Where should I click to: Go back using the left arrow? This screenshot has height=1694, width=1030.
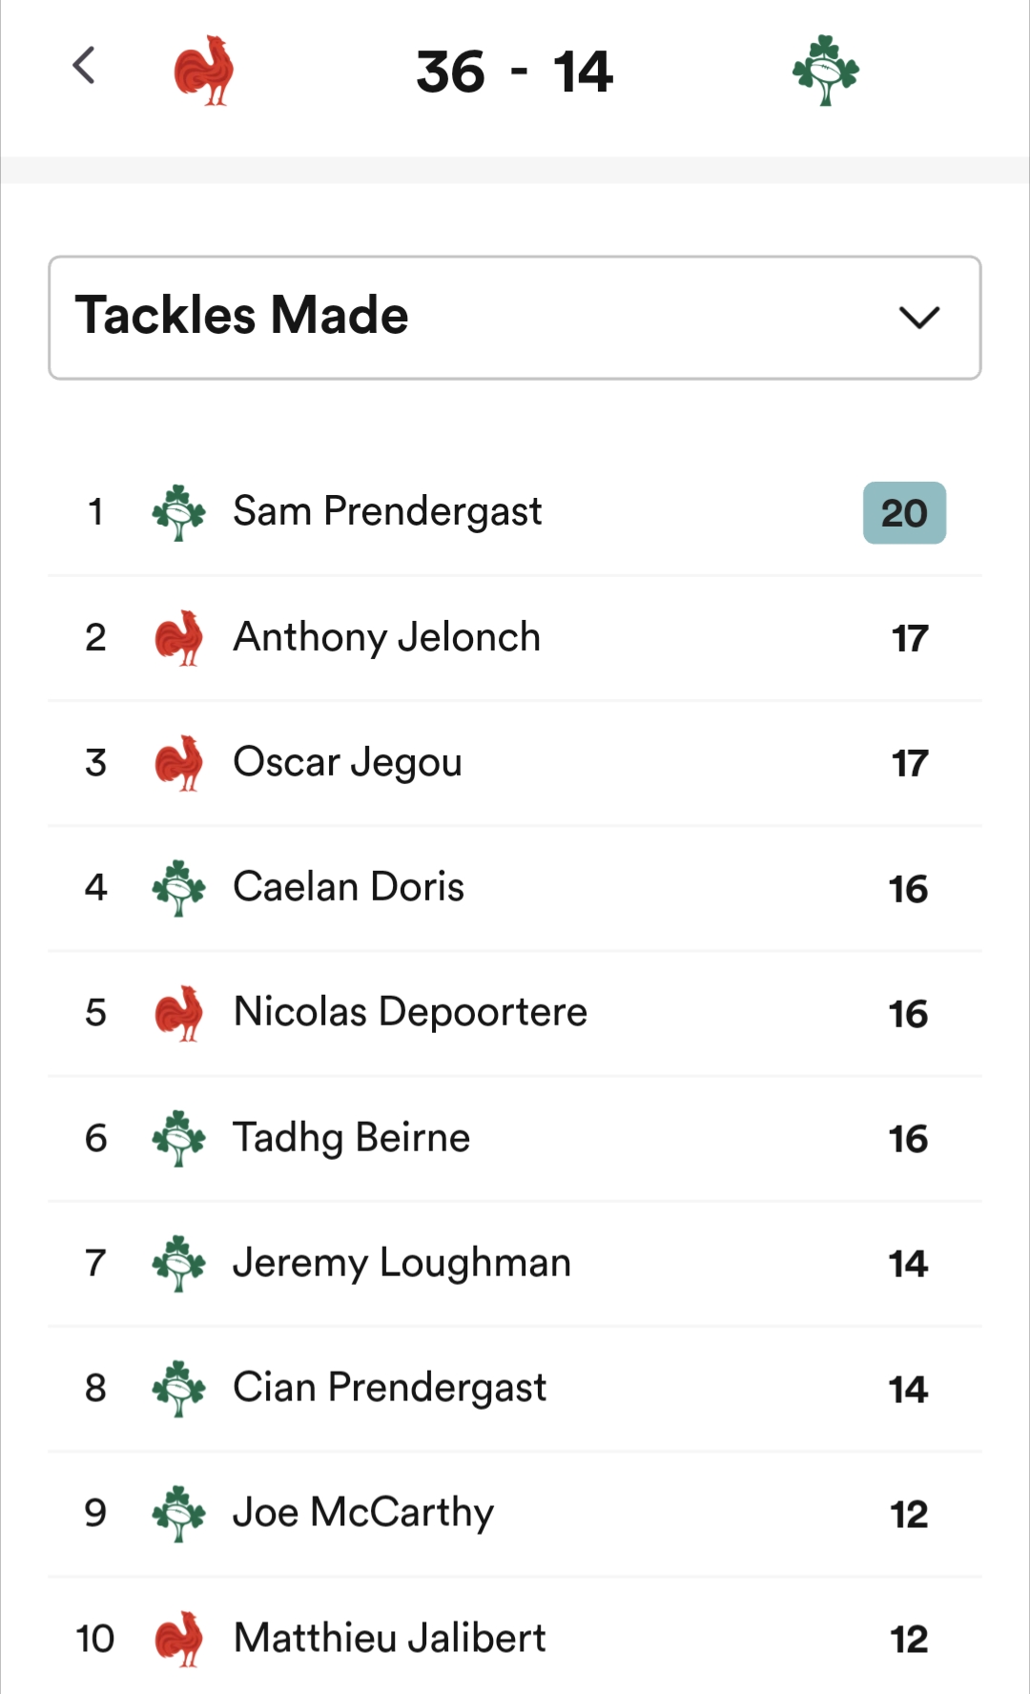84,66
